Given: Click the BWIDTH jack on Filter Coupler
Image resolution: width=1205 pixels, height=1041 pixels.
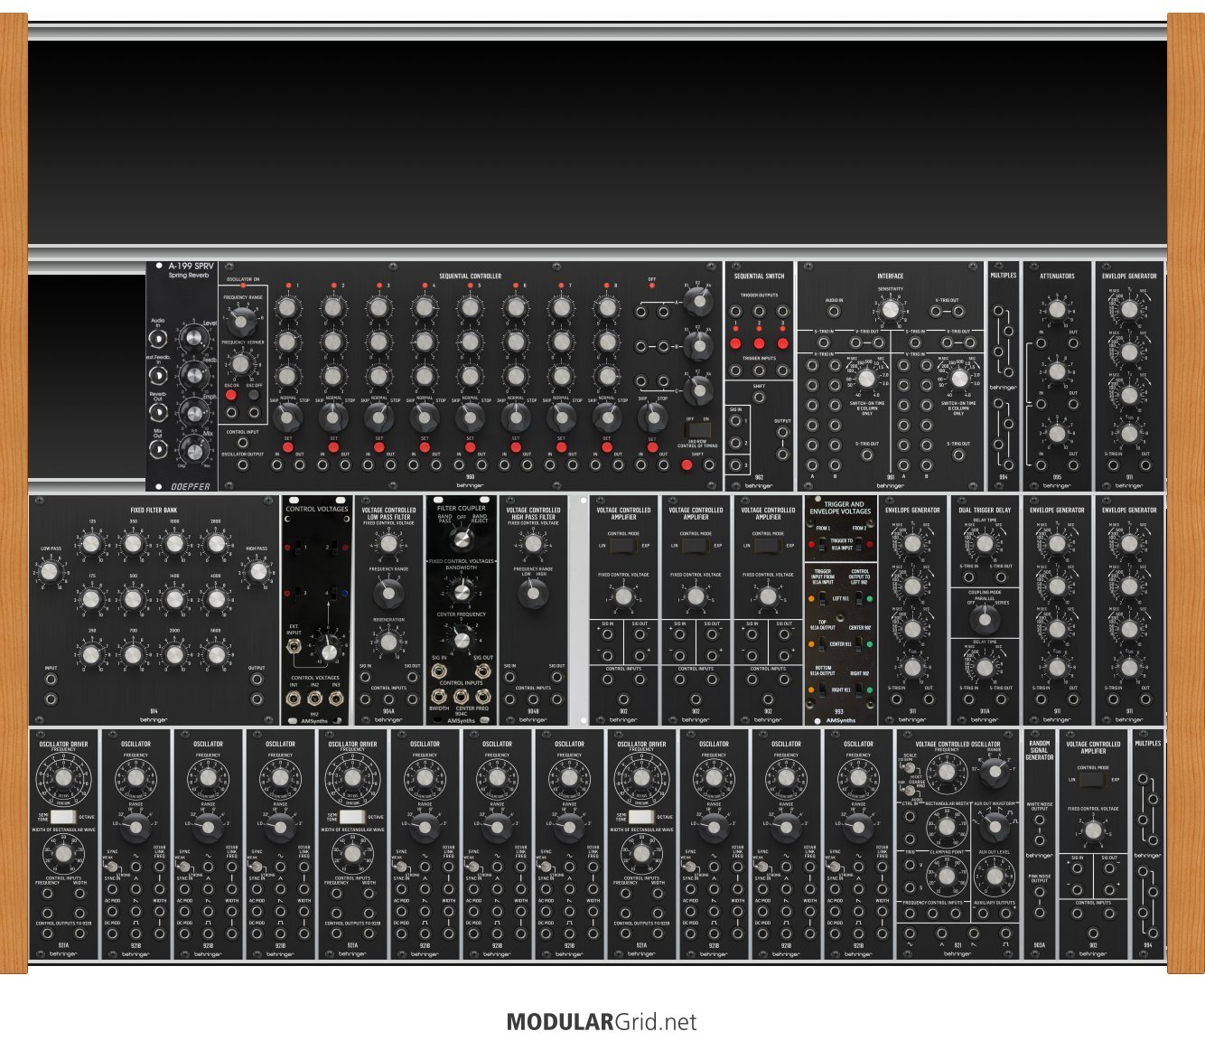Looking at the screenshot, I should 439,697.
